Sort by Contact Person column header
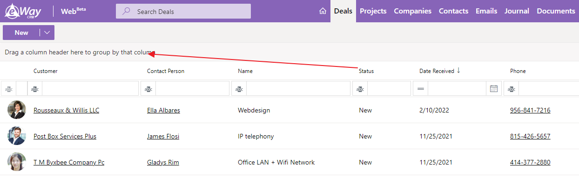Image resolution: width=579 pixels, height=178 pixels. point(166,71)
